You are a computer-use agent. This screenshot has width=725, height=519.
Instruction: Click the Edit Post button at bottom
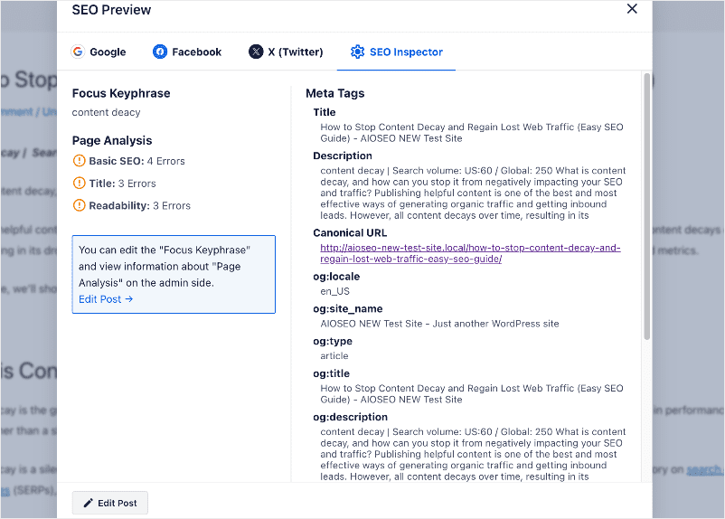click(x=110, y=503)
